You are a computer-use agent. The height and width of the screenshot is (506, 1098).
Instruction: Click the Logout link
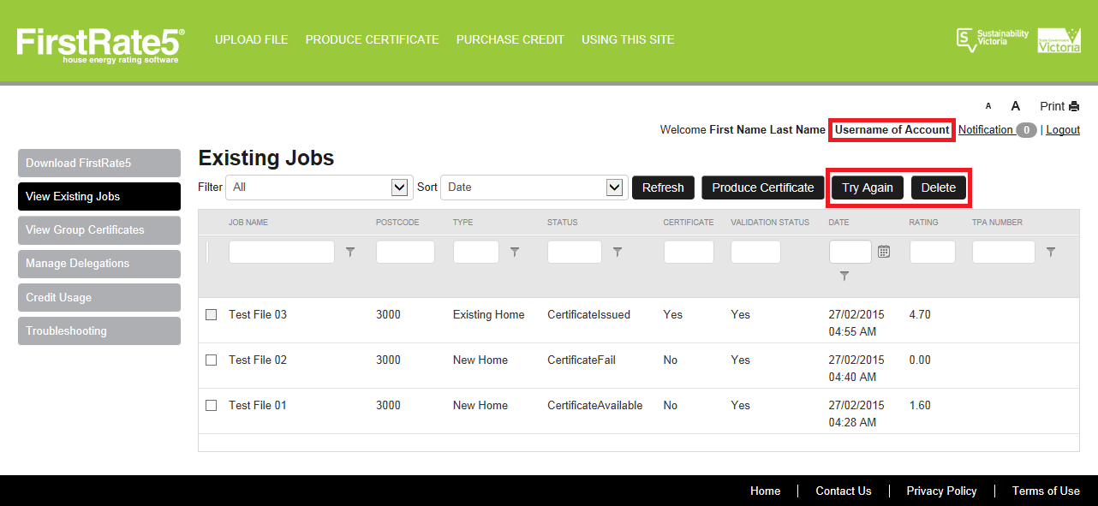[1062, 130]
